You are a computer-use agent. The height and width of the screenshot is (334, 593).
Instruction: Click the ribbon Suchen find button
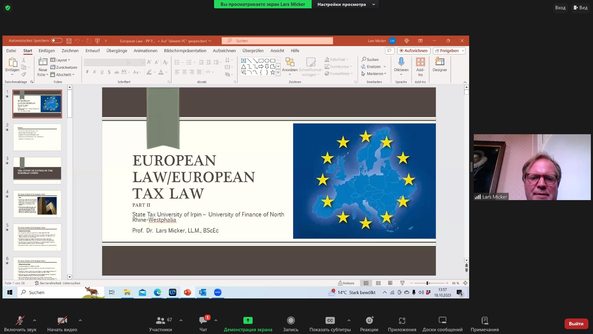(x=370, y=59)
